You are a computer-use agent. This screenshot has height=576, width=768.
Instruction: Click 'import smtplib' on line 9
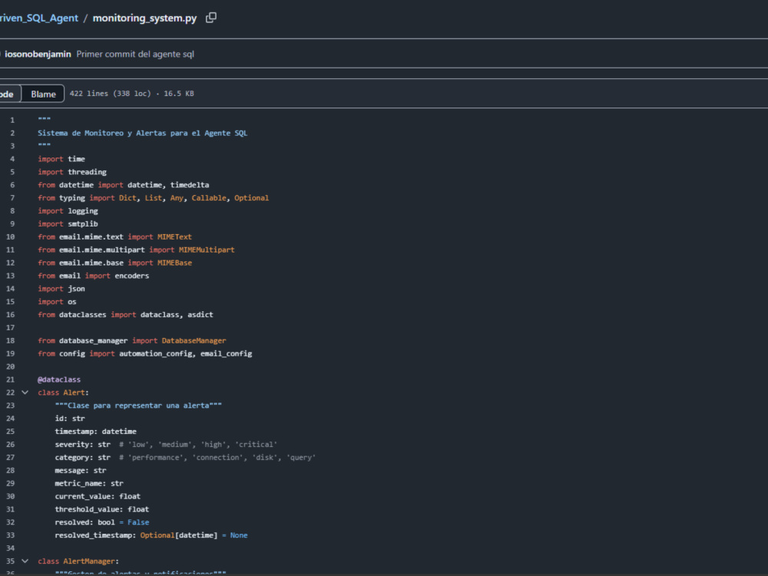point(68,223)
